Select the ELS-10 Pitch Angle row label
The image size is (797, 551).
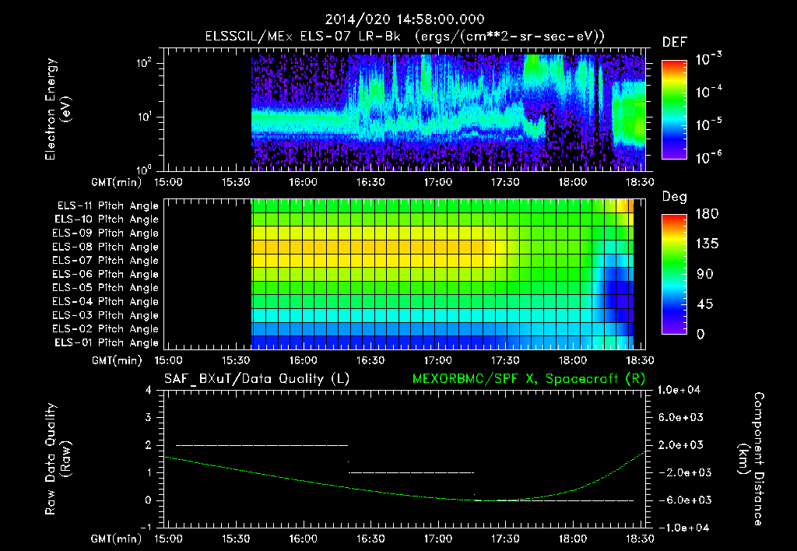(107, 219)
